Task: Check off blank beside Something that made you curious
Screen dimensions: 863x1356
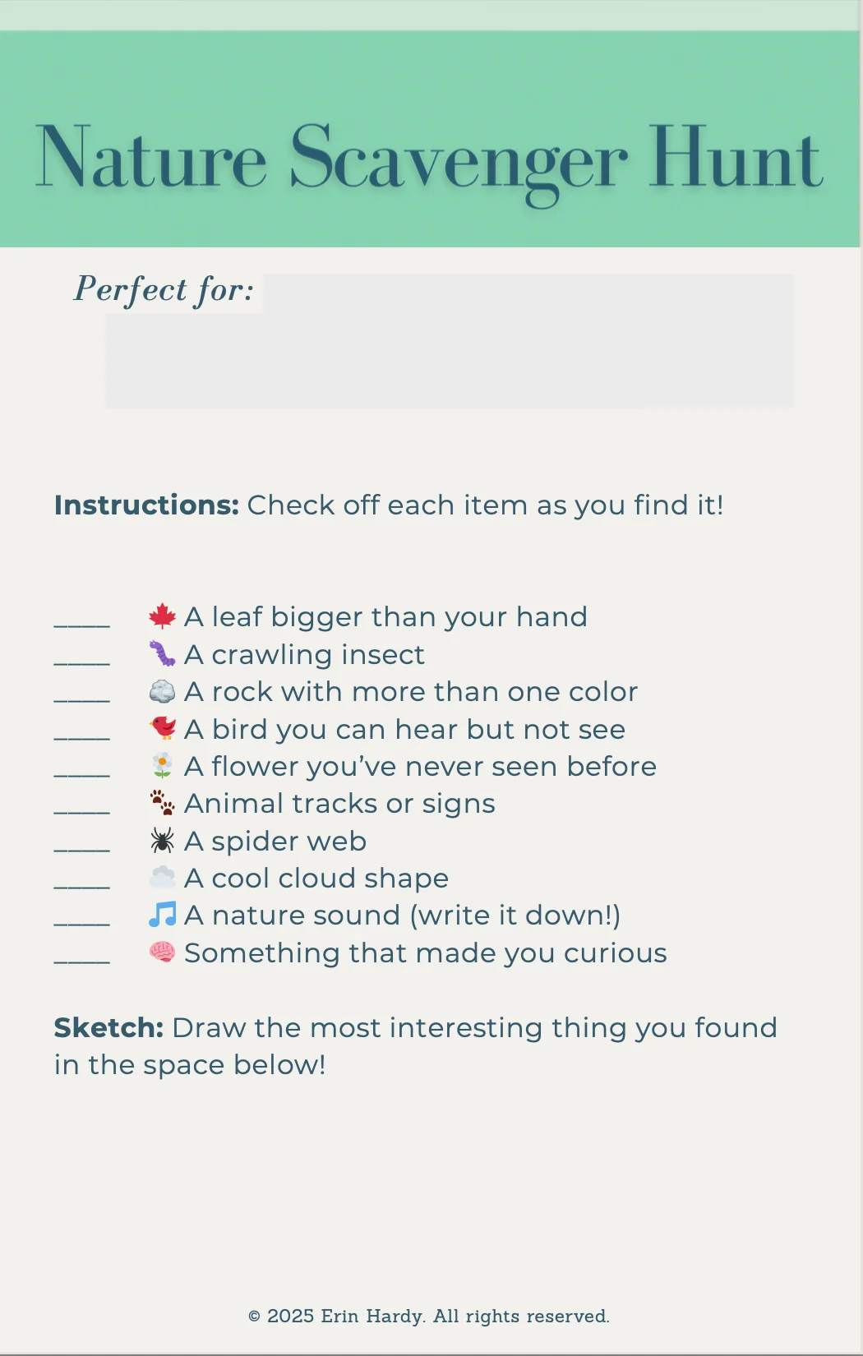Action: pos(82,962)
